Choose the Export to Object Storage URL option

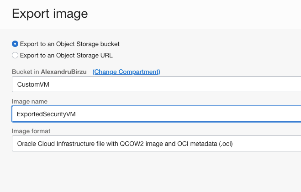click(x=15, y=56)
